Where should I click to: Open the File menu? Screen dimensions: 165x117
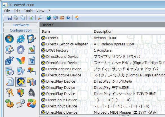(7, 11)
